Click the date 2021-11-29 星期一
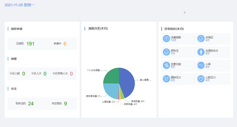Image resolution: width=237 pixels, height=127 pixels. [20, 5]
